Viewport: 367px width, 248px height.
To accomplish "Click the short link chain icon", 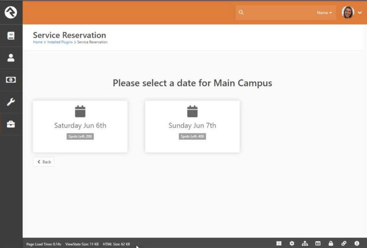I will (344, 244).
